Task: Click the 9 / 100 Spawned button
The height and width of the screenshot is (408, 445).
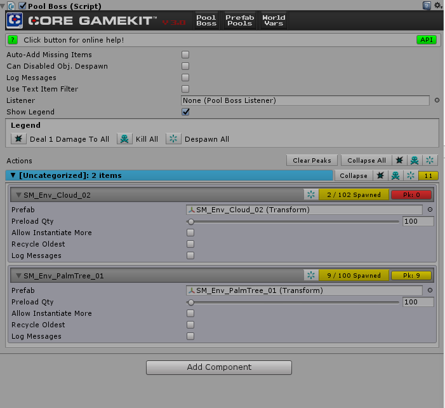Action: point(354,275)
